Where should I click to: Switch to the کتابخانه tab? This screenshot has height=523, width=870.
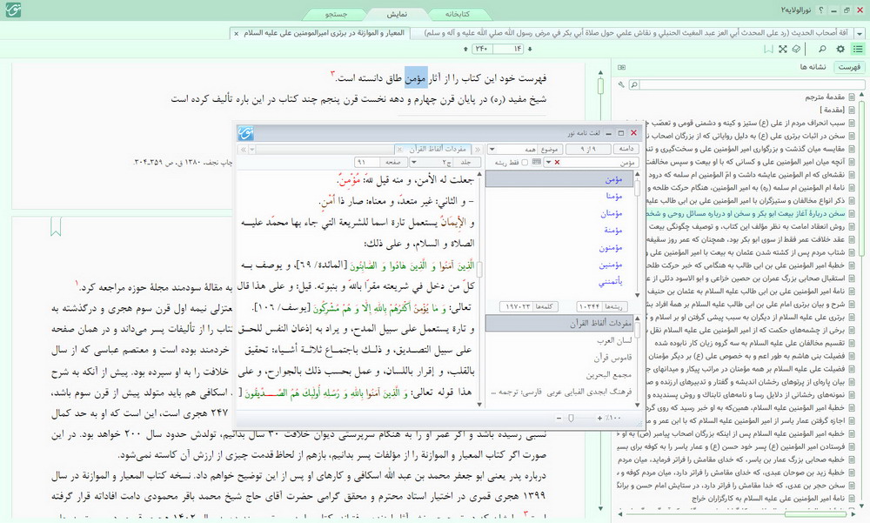[x=458, y=14]
